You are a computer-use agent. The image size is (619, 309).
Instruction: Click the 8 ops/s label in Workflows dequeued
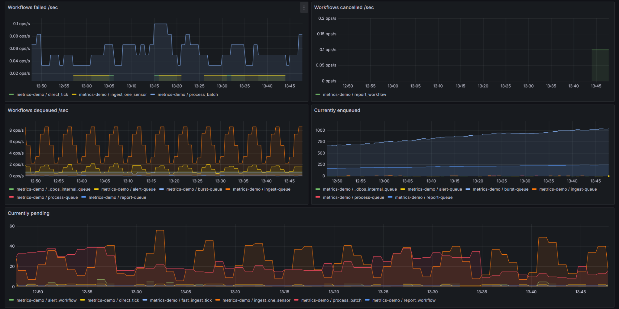[x=16, y=130]
